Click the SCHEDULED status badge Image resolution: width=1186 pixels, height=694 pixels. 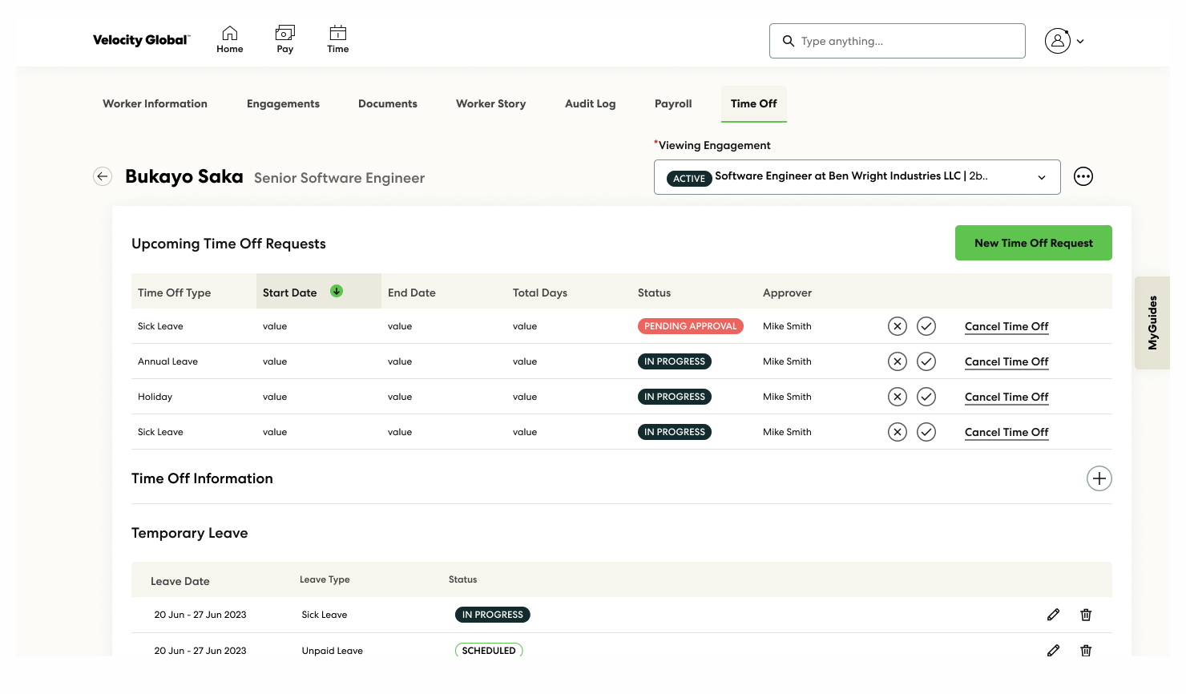[489, 651]
